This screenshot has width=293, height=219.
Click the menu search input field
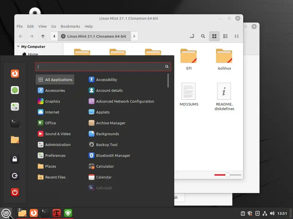click(x=103, y=67)
